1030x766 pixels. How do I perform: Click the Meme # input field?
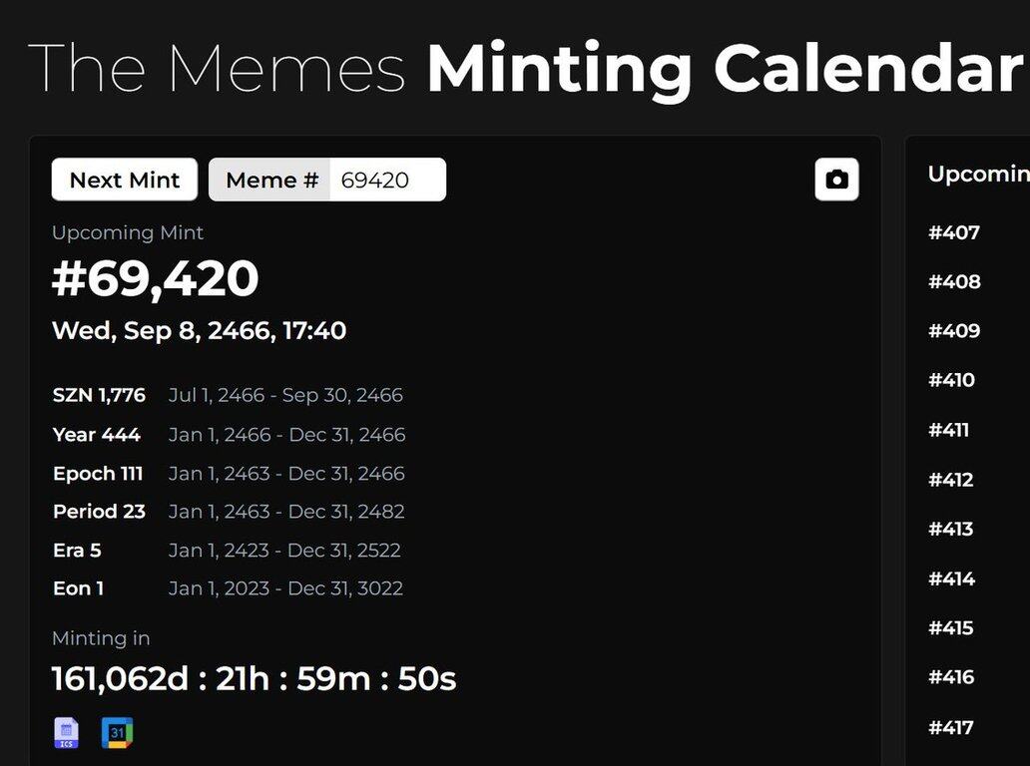(x=387, y=180)
